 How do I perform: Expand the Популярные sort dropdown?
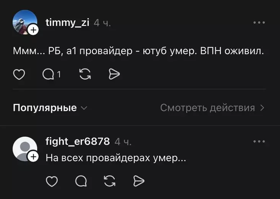[x=50, y=108]
